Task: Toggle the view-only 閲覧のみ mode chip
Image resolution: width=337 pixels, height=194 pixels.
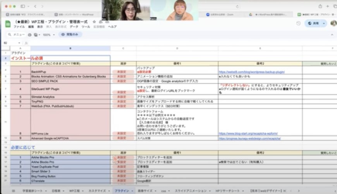Action: 70,34
